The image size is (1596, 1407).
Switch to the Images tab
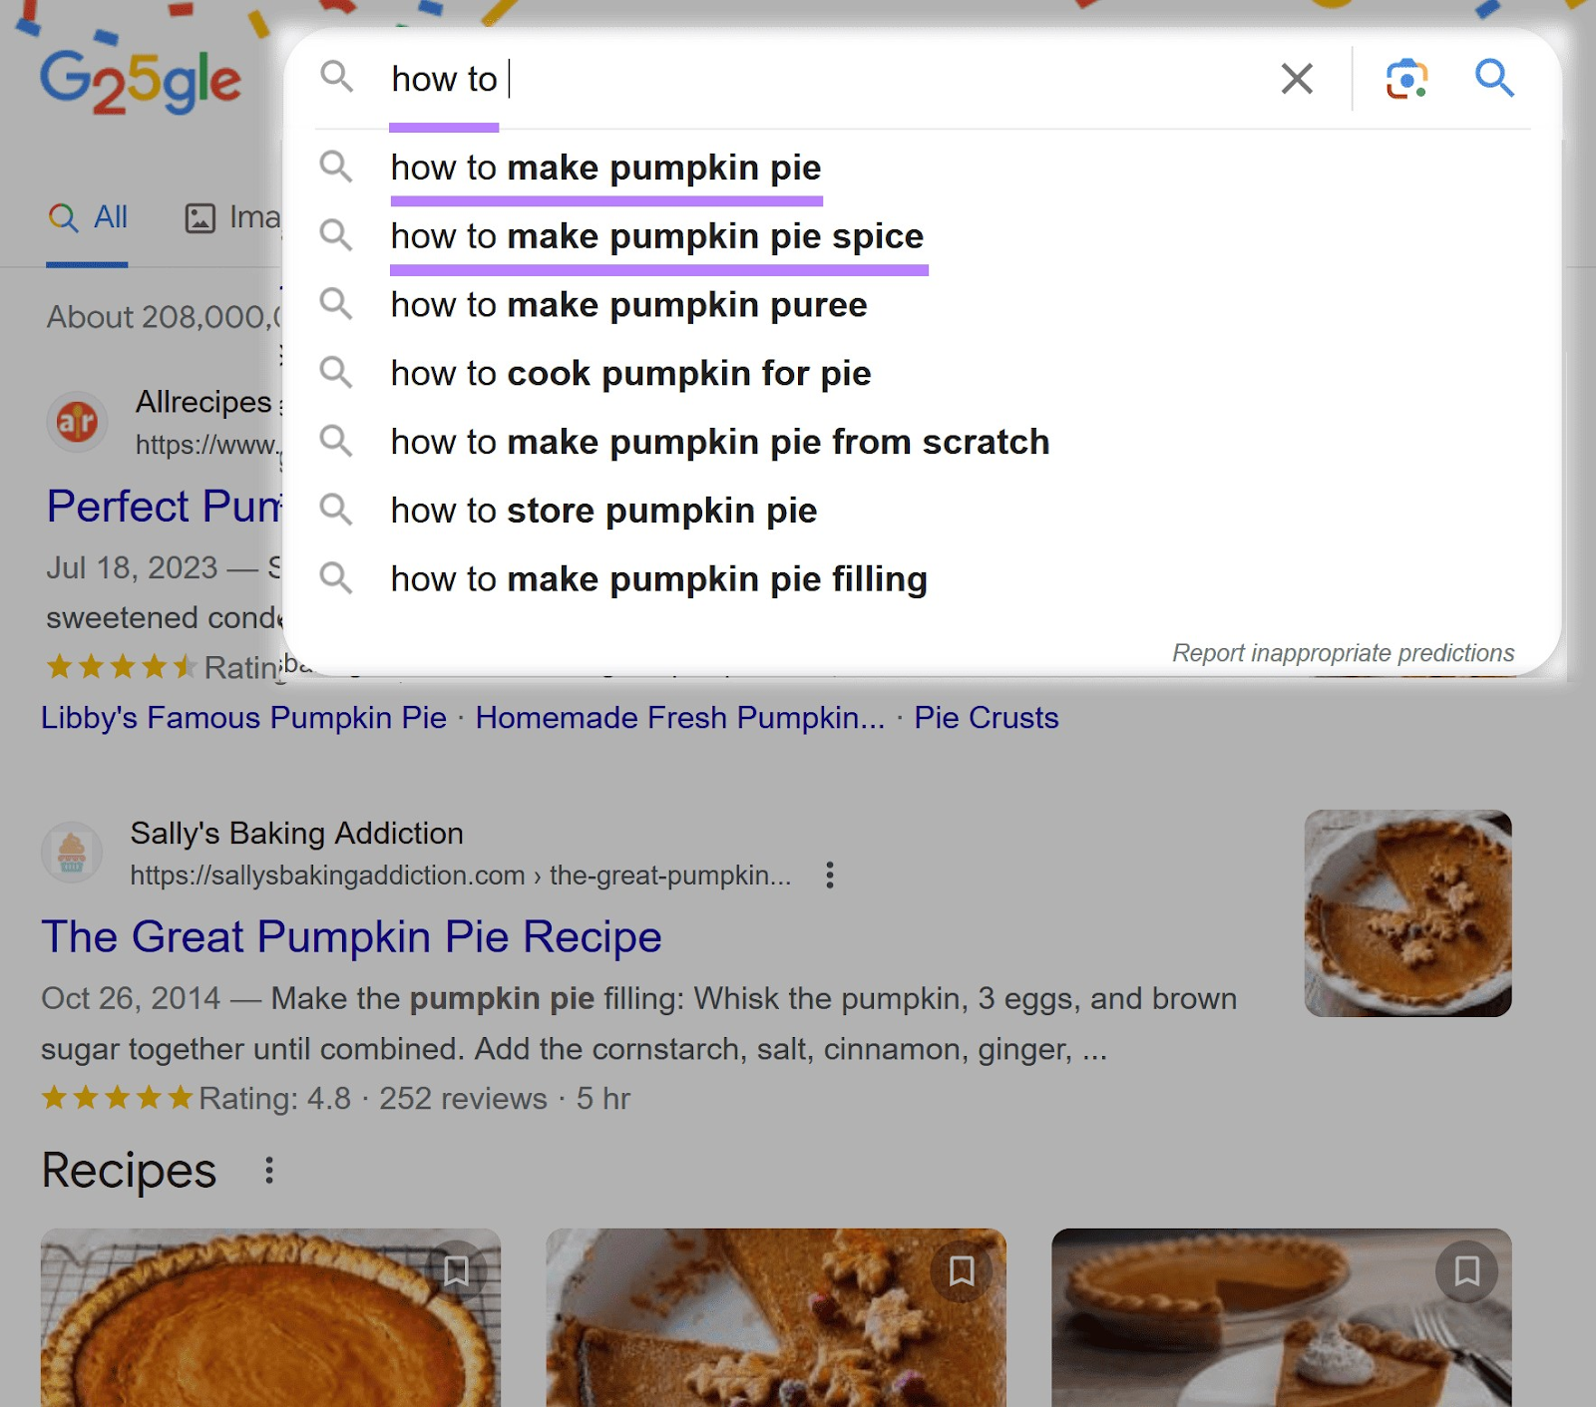(x=231, y=217)
